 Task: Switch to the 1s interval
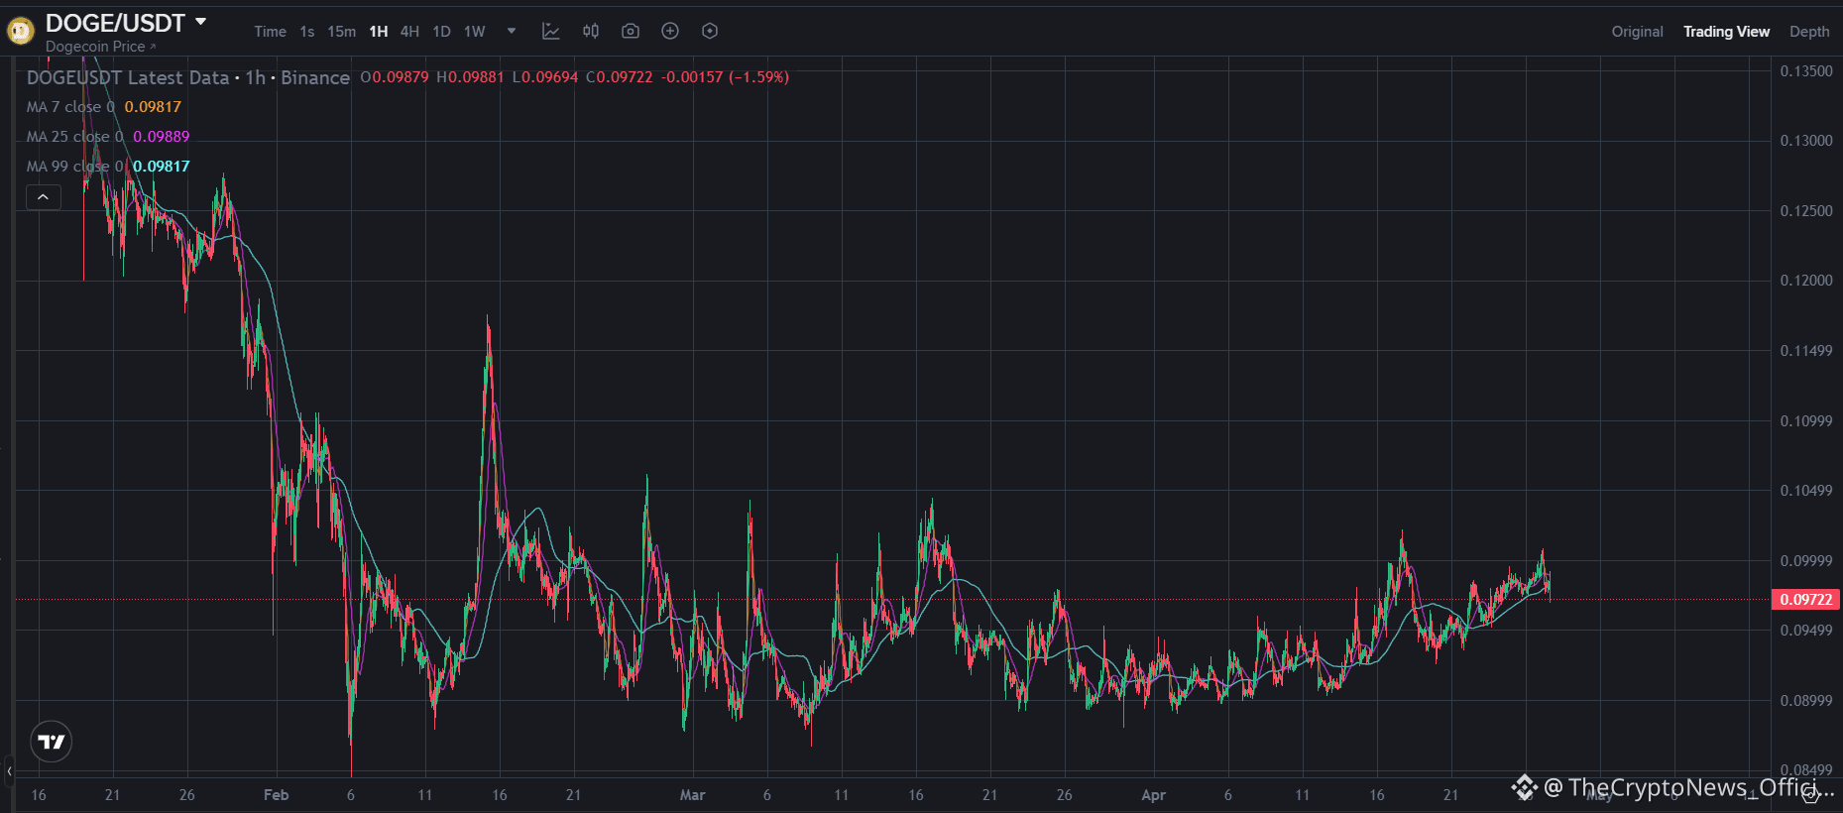coord(307,32)
